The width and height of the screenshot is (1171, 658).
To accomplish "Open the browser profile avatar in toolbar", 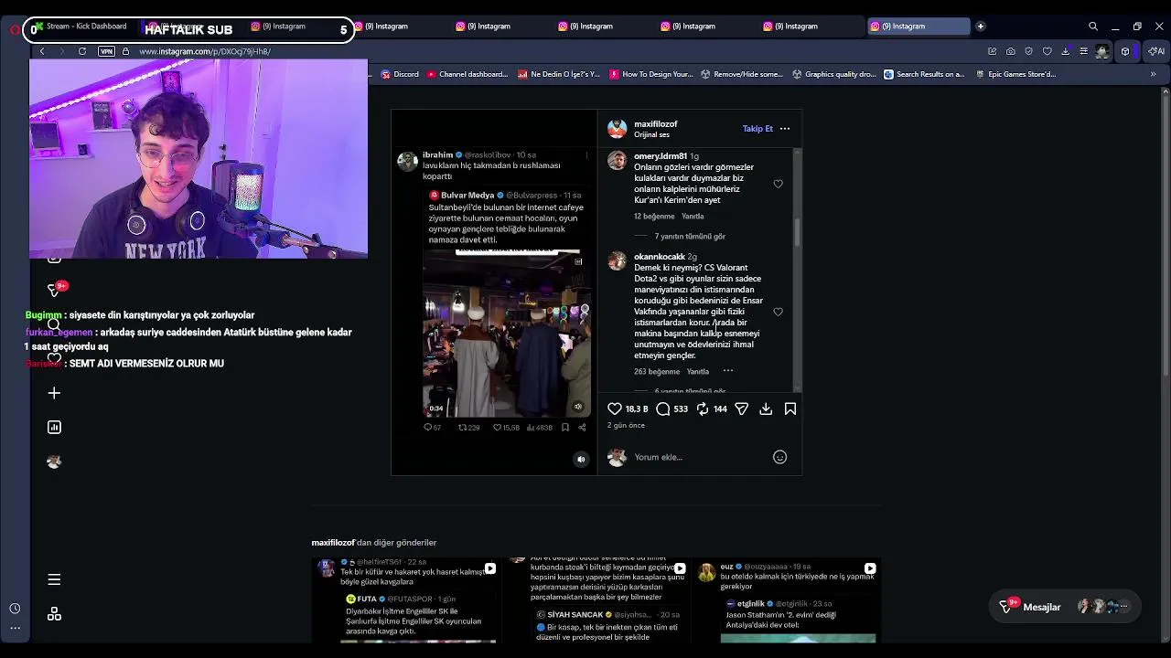I will 1102,51.
